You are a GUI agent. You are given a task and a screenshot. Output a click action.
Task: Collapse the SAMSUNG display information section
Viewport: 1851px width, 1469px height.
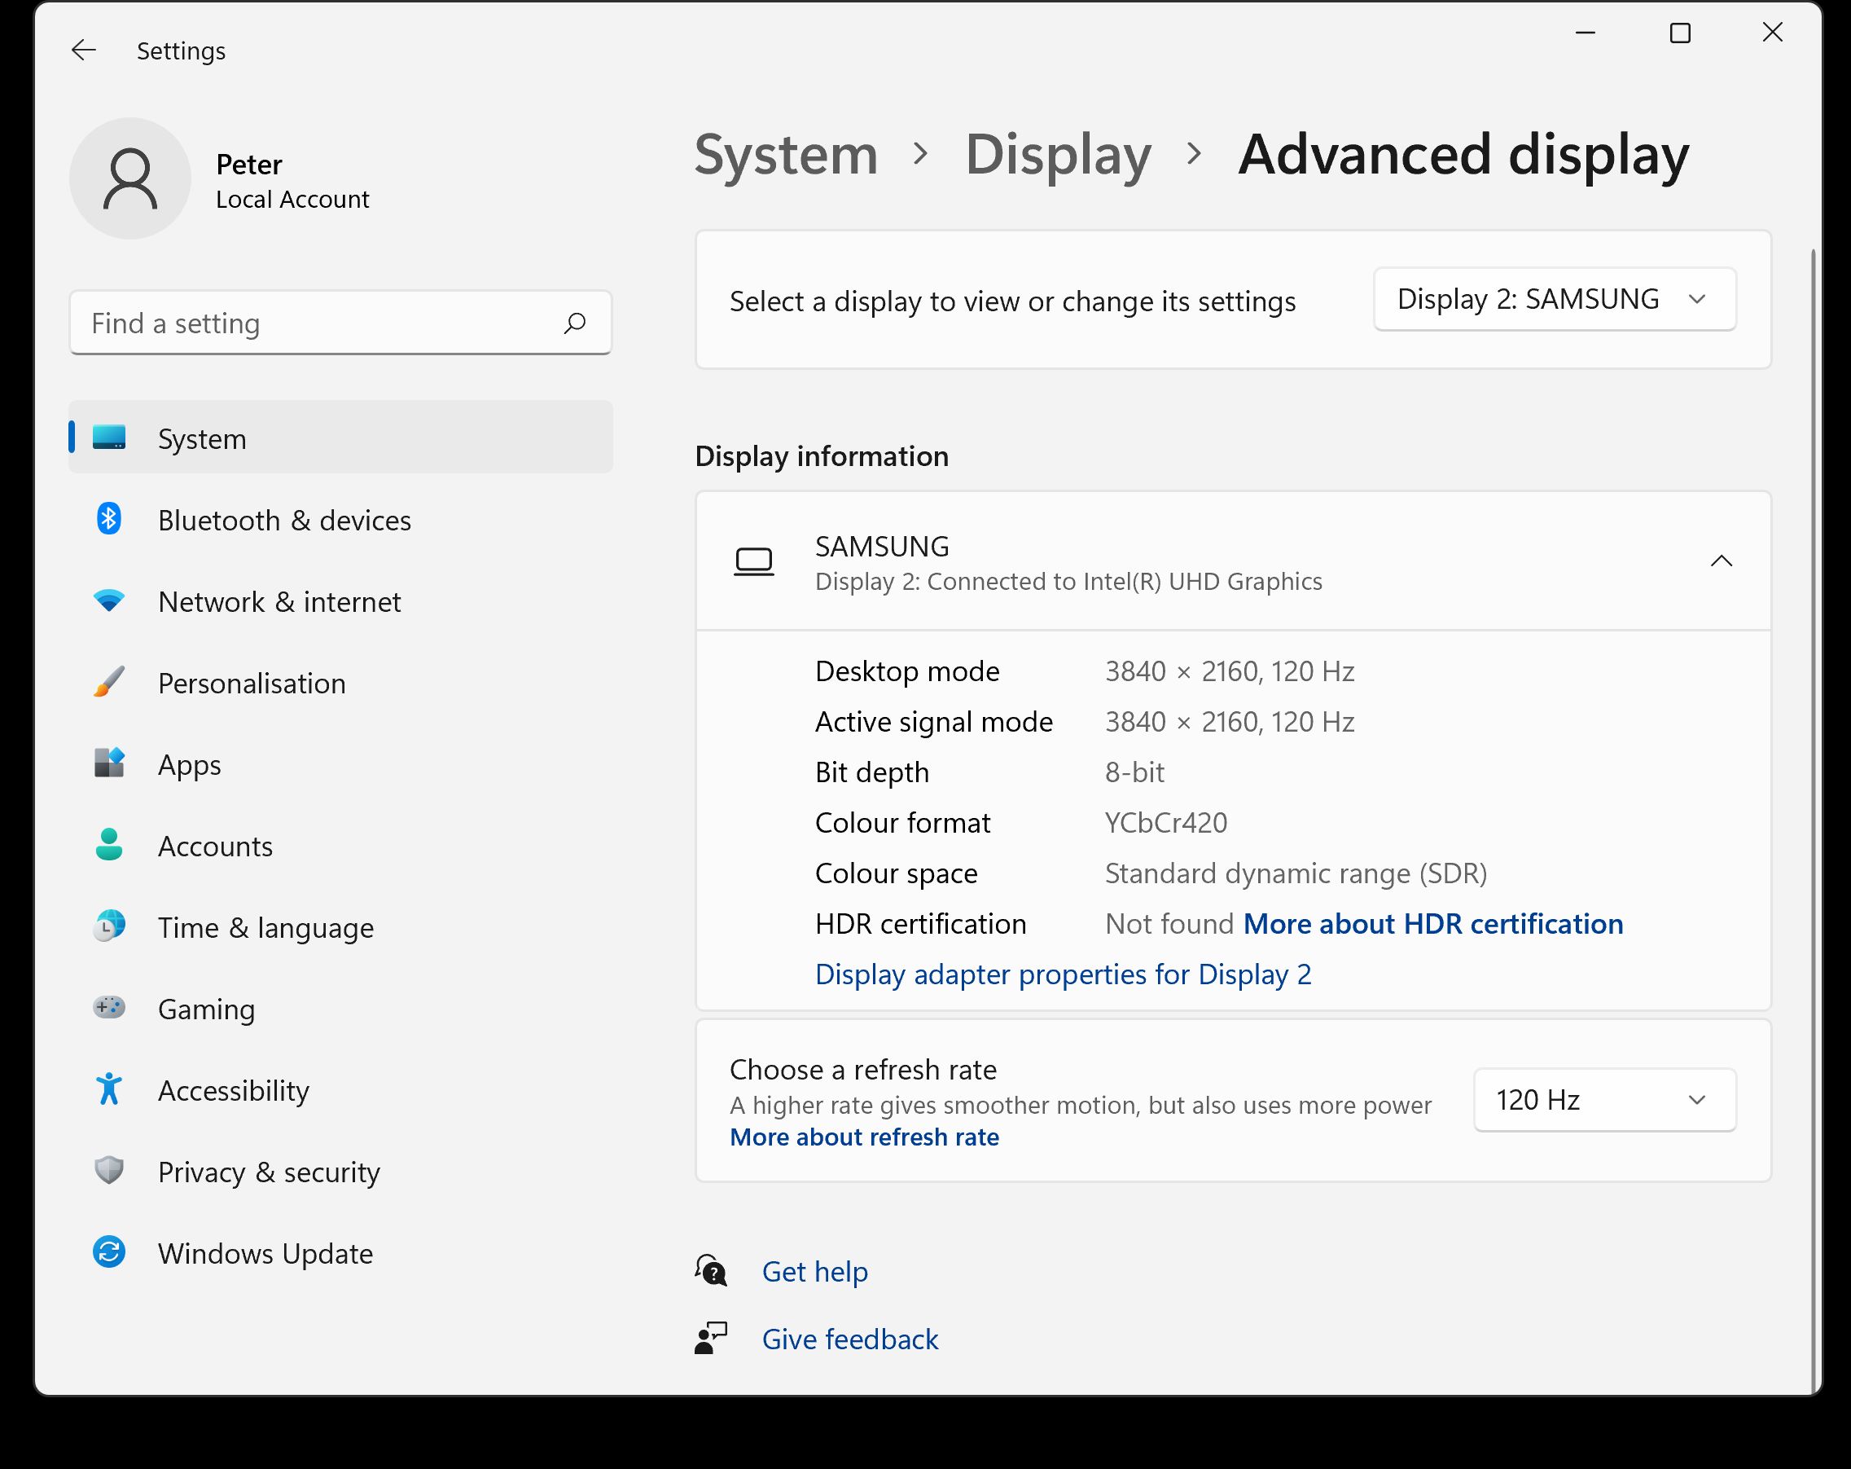click(x=1721, y=562)
